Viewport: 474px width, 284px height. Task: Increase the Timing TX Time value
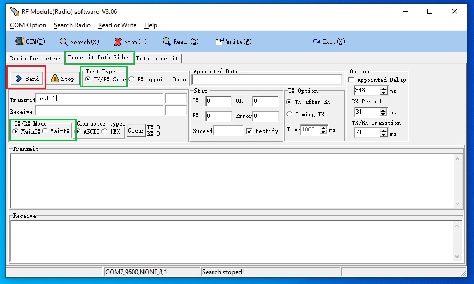coord(324,128)
